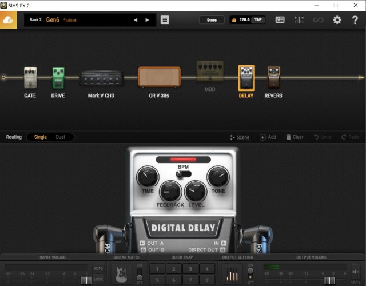
Task: Select Quick Snap slot 8
Action: click(207, 280)
